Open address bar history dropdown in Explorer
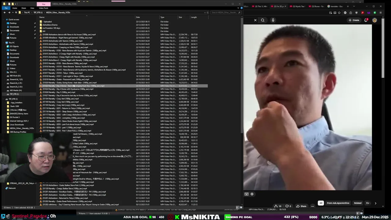Image resolution: width=391 pixels, height=220 pixels. [205, 13]
